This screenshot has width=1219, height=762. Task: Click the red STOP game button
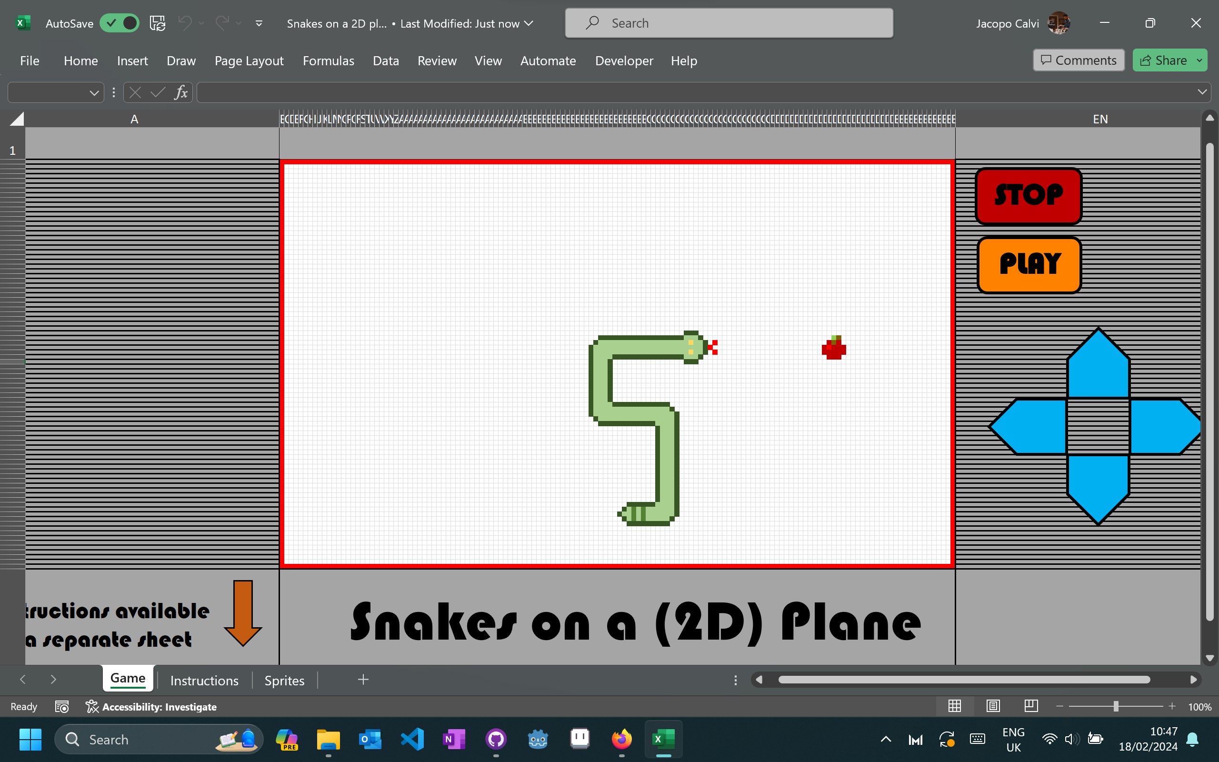pos(1028,196)
